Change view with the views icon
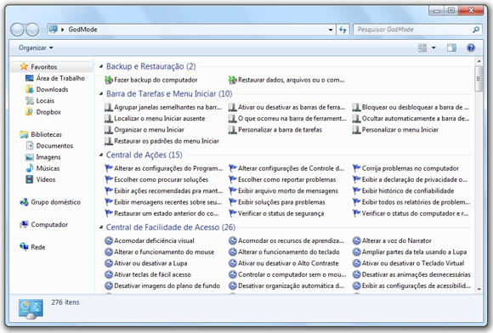 [422, 48]
